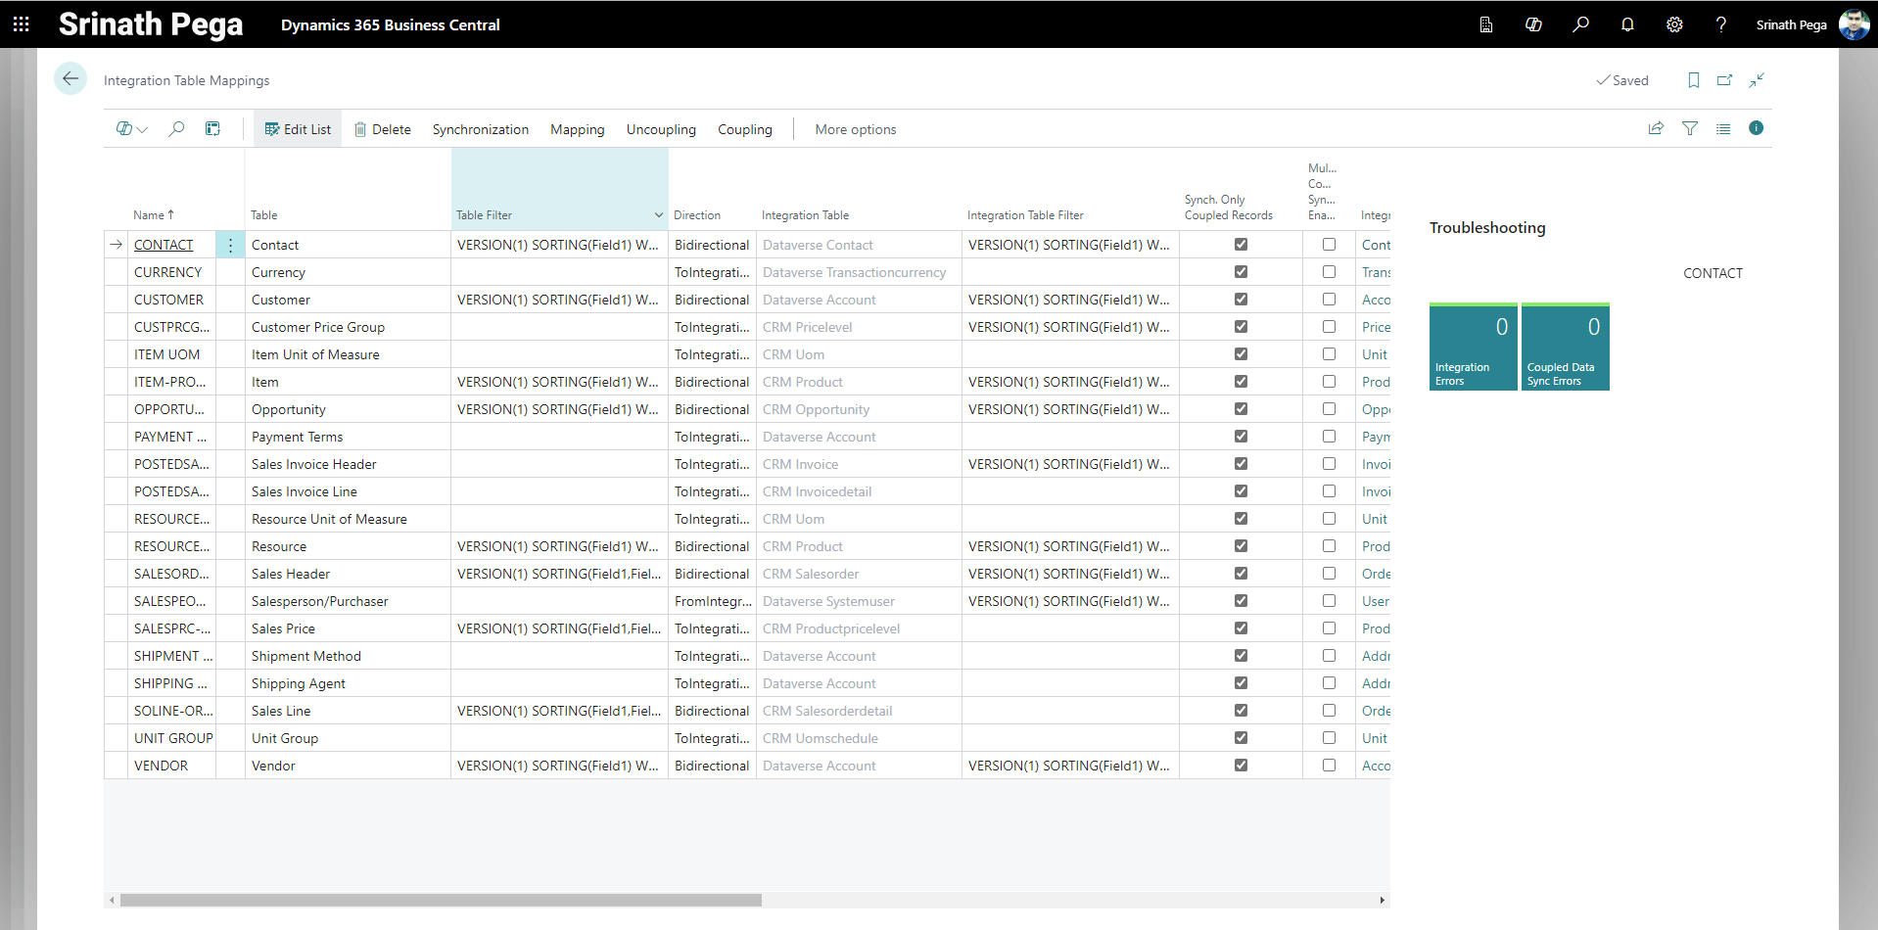Image resolution: width=1878 pixels, height=930 pixels.
Task: Click the share icon in toolbar
Action: [1656, 128]
